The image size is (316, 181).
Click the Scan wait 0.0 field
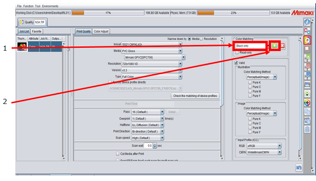pos(149,146)
